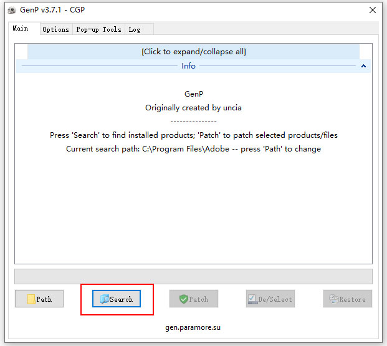
Task: Switch to the Main tab
Action: [21, 29]
